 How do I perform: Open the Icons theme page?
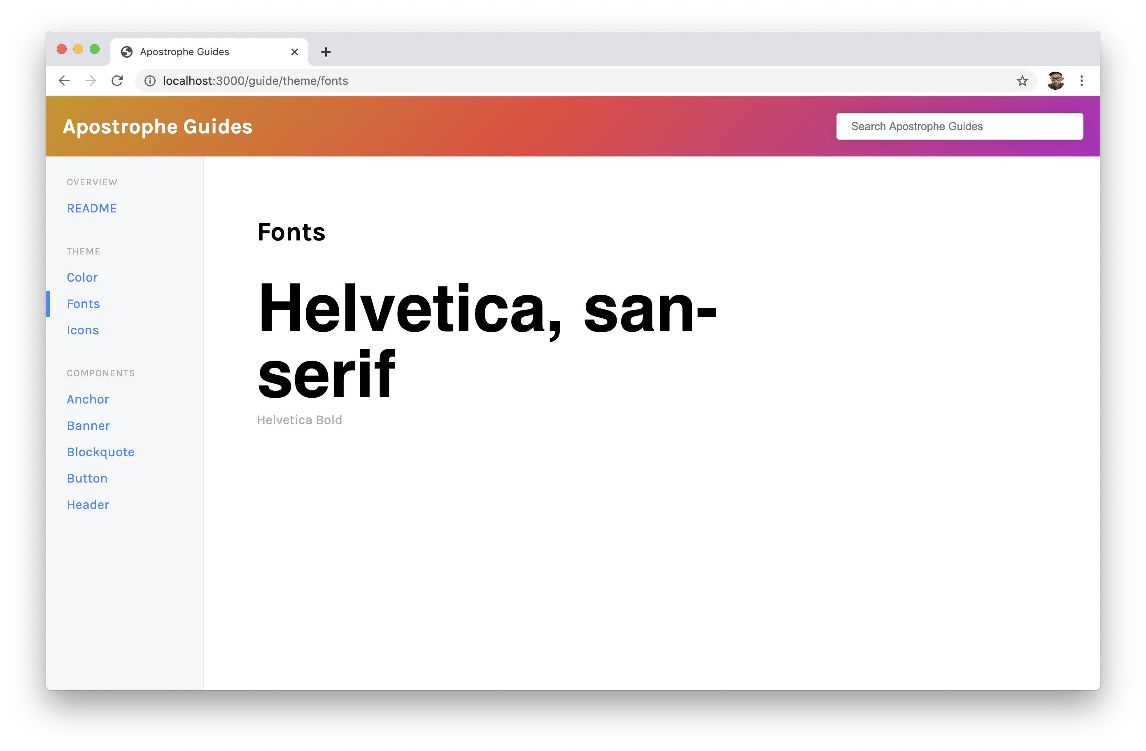point(83,331)
